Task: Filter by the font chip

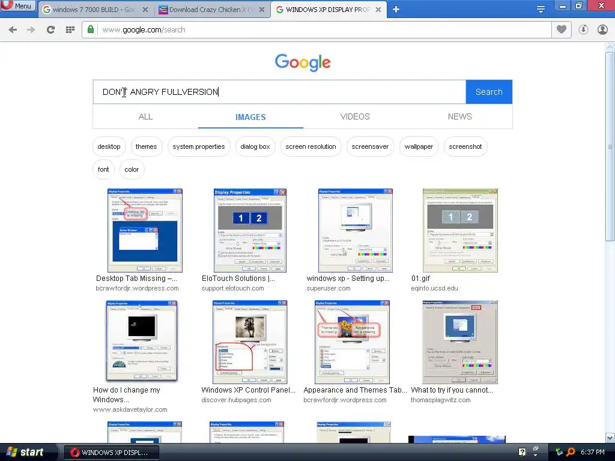Action: point(103,169)
